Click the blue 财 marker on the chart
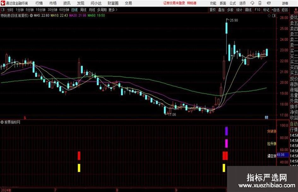The width and height of the screenshot is (298, 192). pyautogui.click(x=266, y=117)
